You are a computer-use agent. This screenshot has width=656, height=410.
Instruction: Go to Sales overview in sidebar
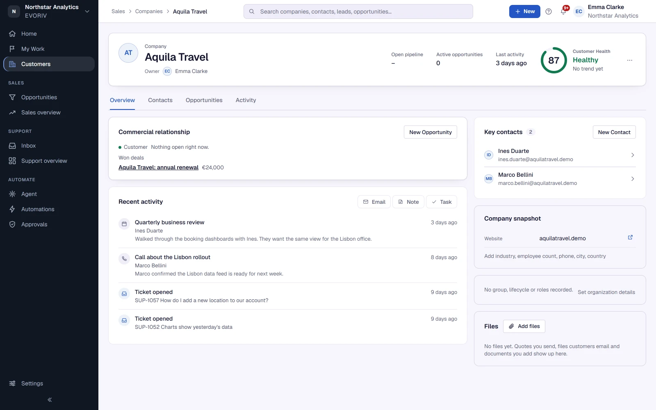point(49,112)
